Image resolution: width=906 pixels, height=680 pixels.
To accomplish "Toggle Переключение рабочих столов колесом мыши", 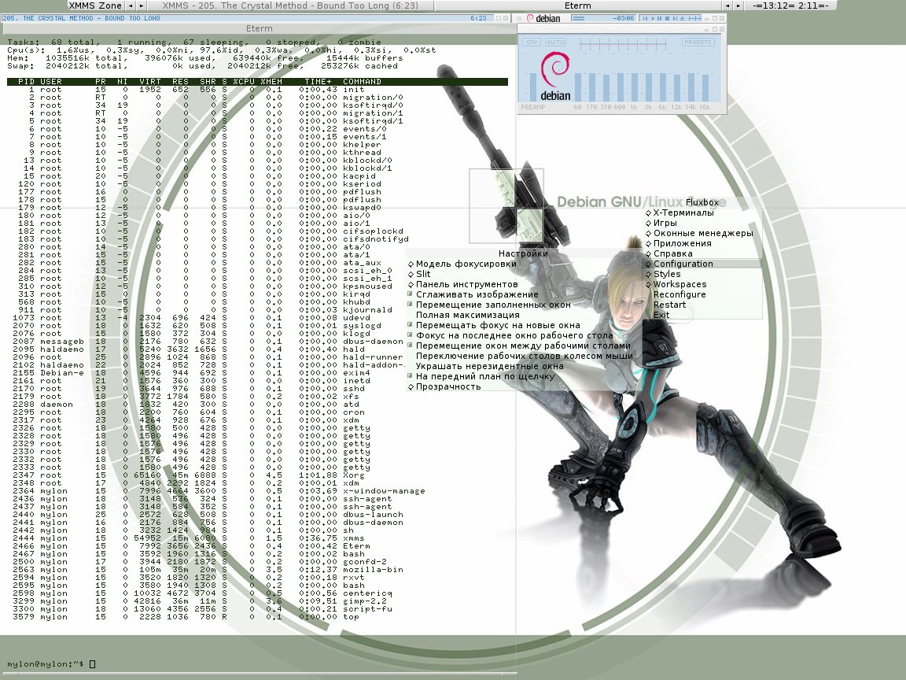I will [x=524, y=357].
